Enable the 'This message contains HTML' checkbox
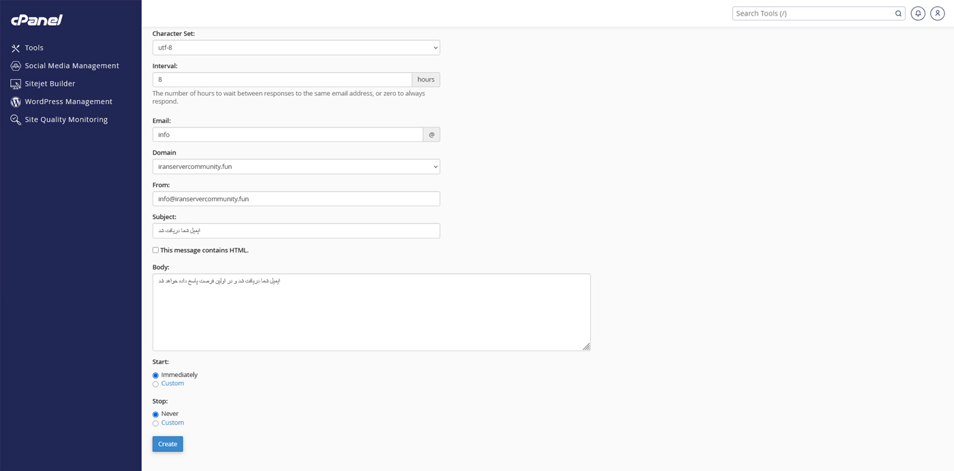The image size is (954, 471). tap(155, 250)
